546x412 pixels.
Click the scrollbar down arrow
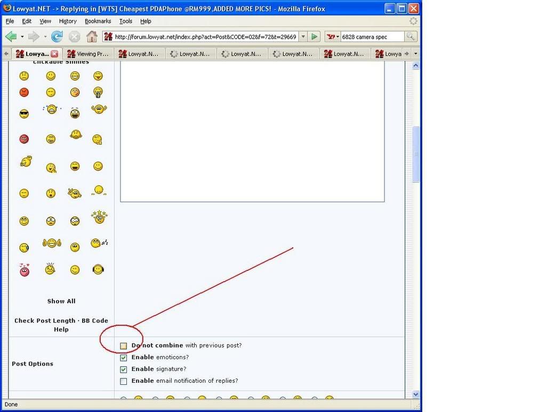pos(415,394)
